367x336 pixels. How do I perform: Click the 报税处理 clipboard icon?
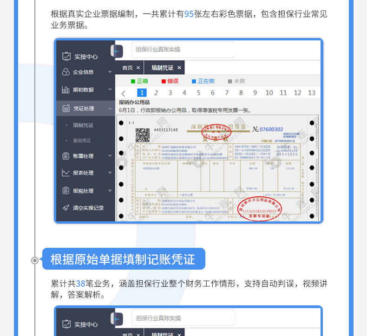(66, 191)
